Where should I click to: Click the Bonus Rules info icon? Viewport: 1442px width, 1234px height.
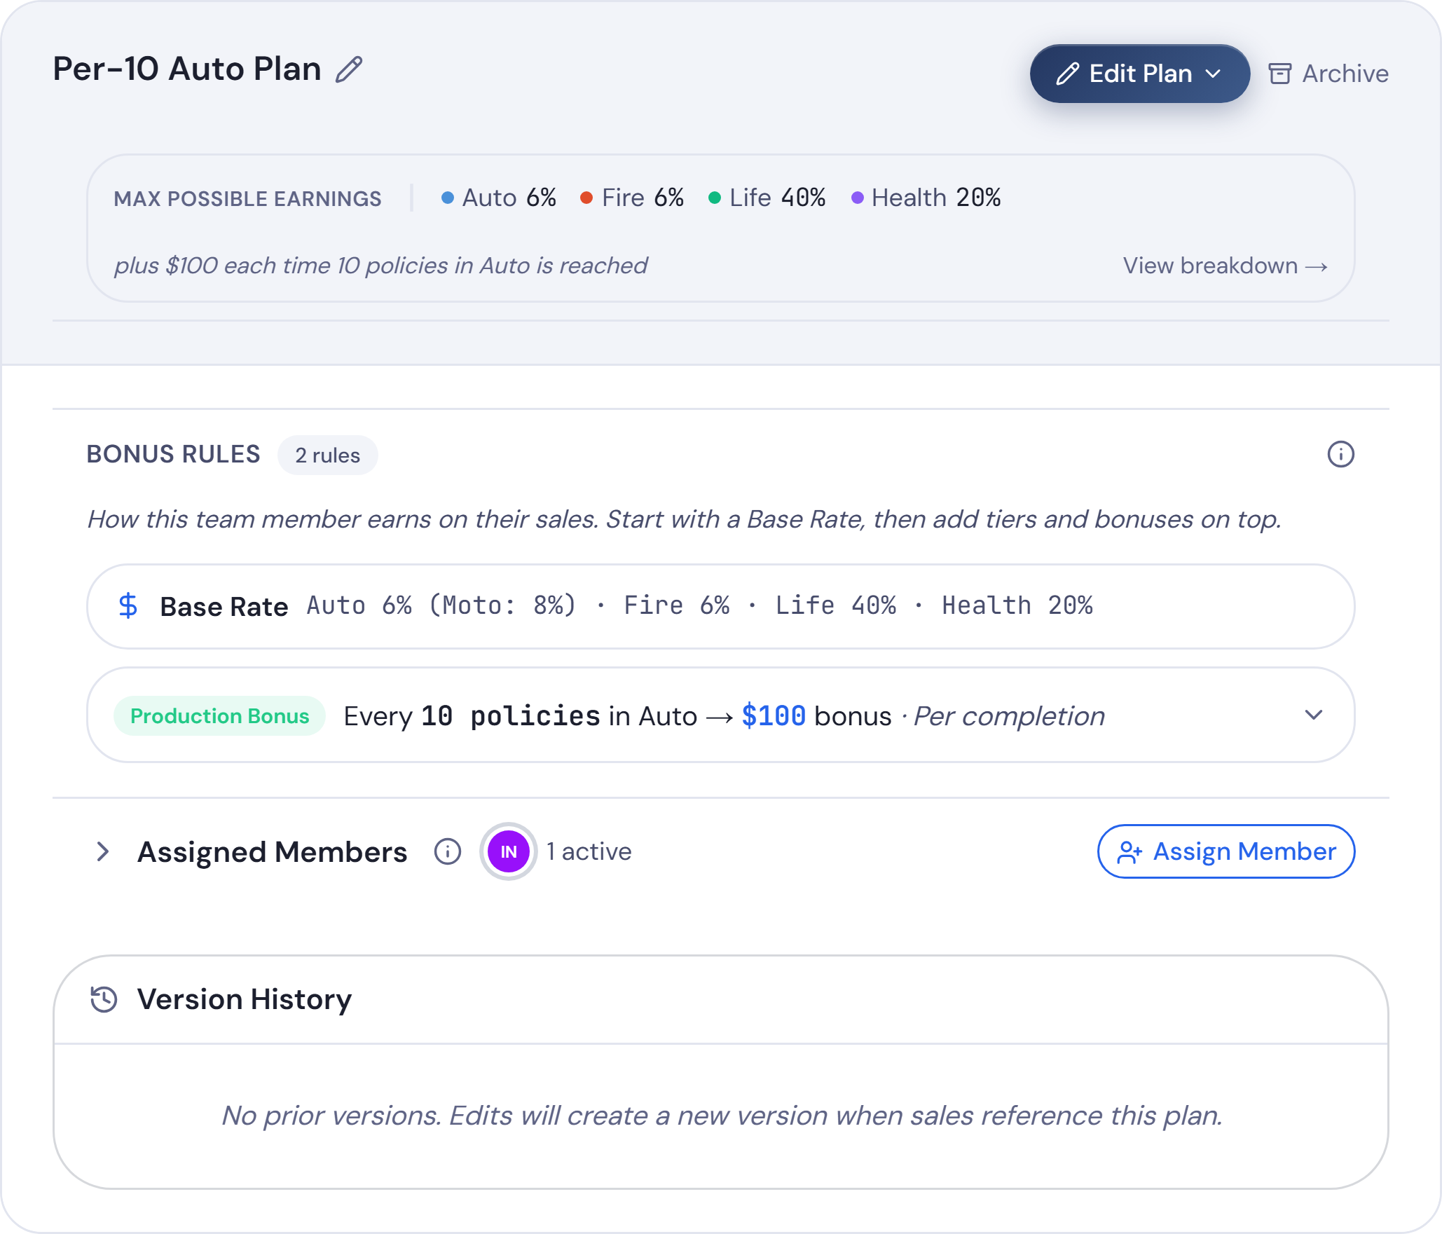(1340, 454)
